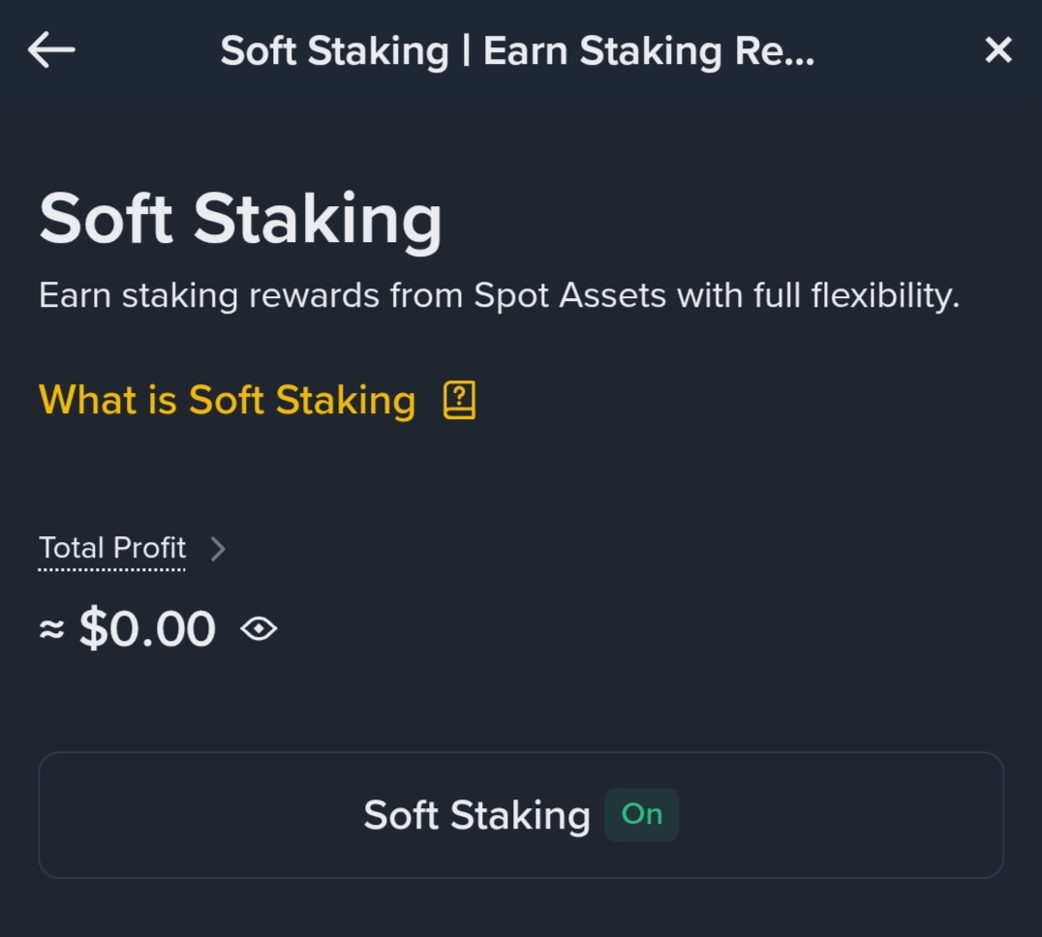
Task: Click the approximately-equal symbol before $0.00
Action: 52,629
